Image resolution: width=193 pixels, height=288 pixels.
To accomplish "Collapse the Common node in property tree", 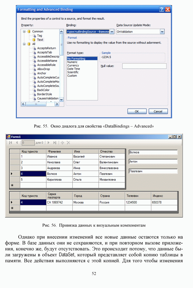I will tap(24, 31).
